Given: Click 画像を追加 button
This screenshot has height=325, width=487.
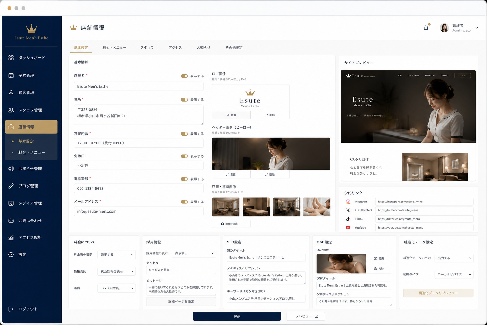Looking at the screenshot, I should click(x=231, y=224).
